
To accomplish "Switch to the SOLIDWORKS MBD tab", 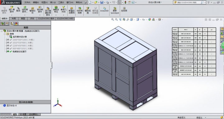I will pos(65,19).
